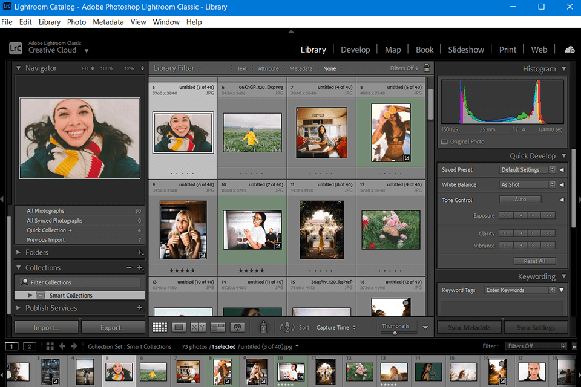Select main window display button 1
Image resolution: width=581 pixels, height=387 pixels.
(x=12, y=346)
